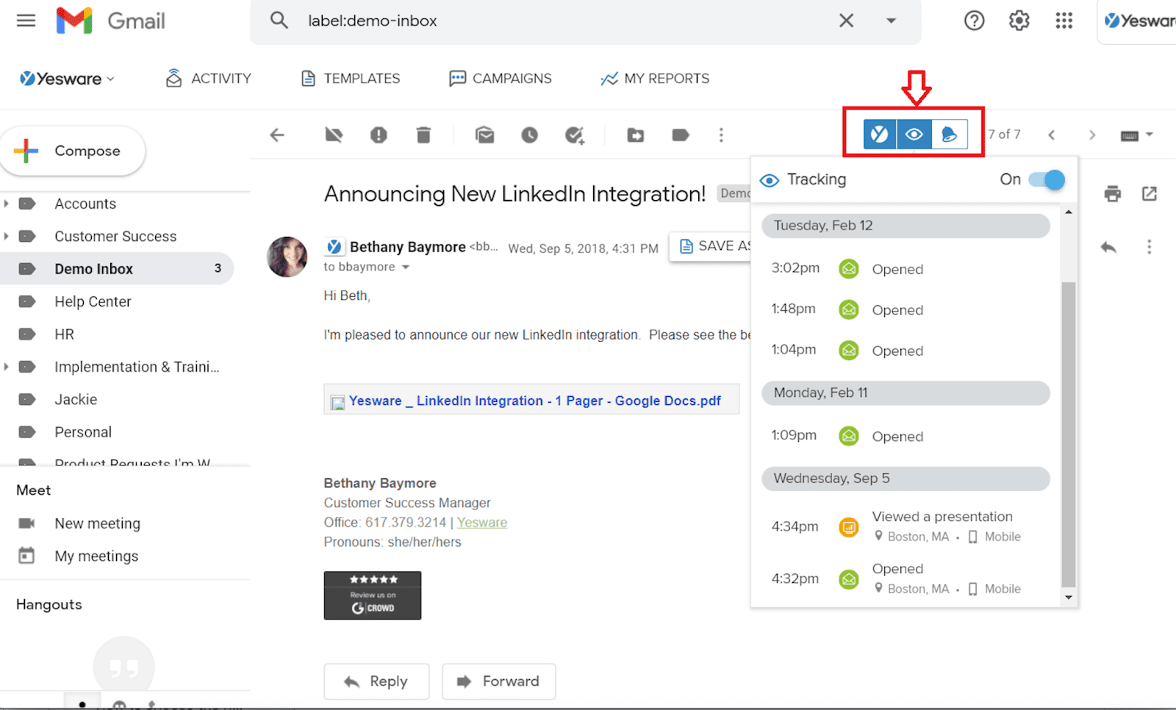Click the tracking panel scrollbar
The height and width of the screenshot is (710, 1176).
click(x=1068, y=434)
